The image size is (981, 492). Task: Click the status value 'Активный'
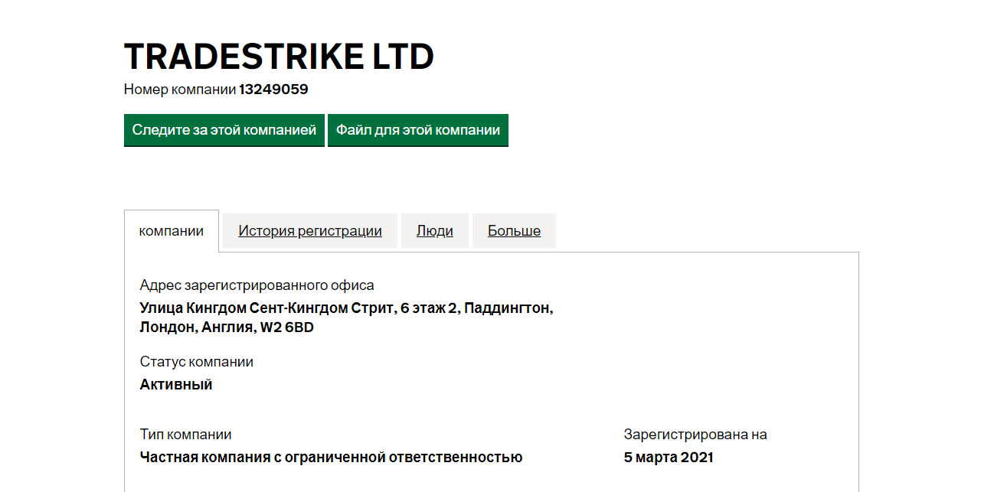tap(175, 385)
